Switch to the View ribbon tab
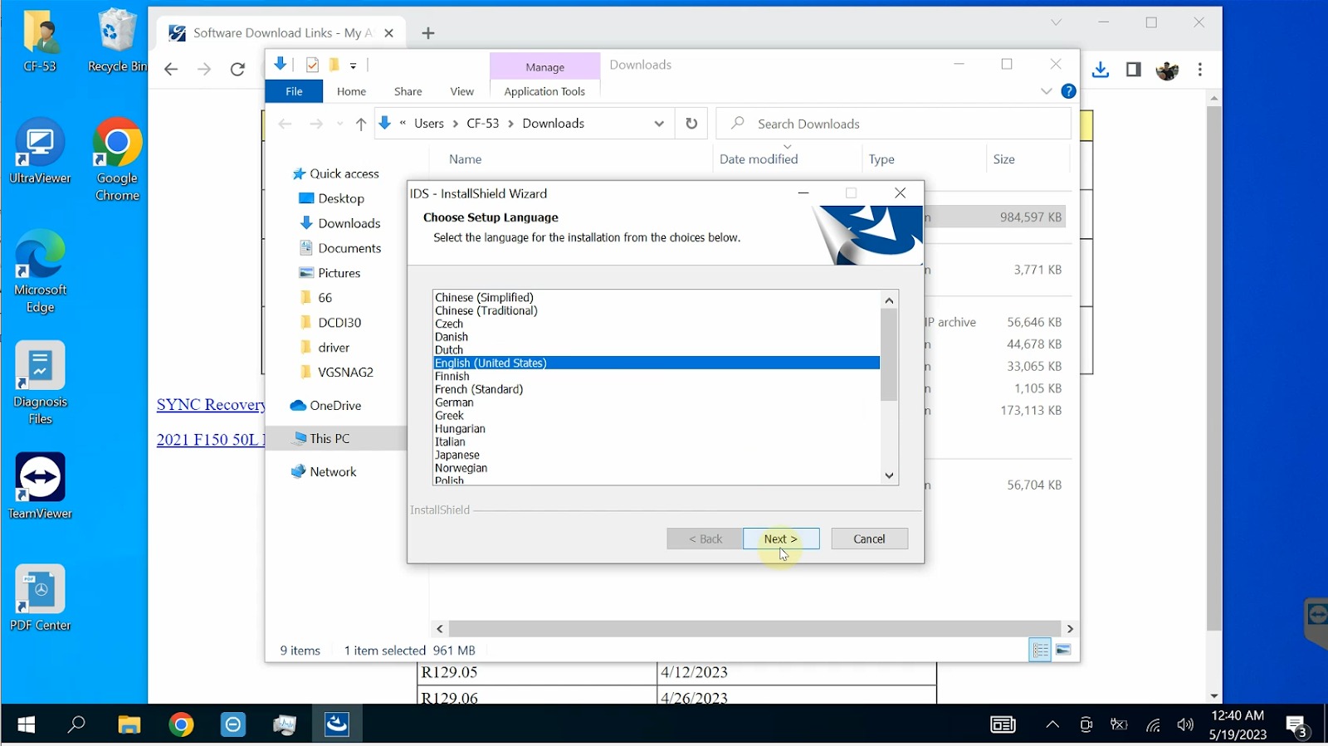Viewport: 1328px width, 746px height. coord(461,91)
